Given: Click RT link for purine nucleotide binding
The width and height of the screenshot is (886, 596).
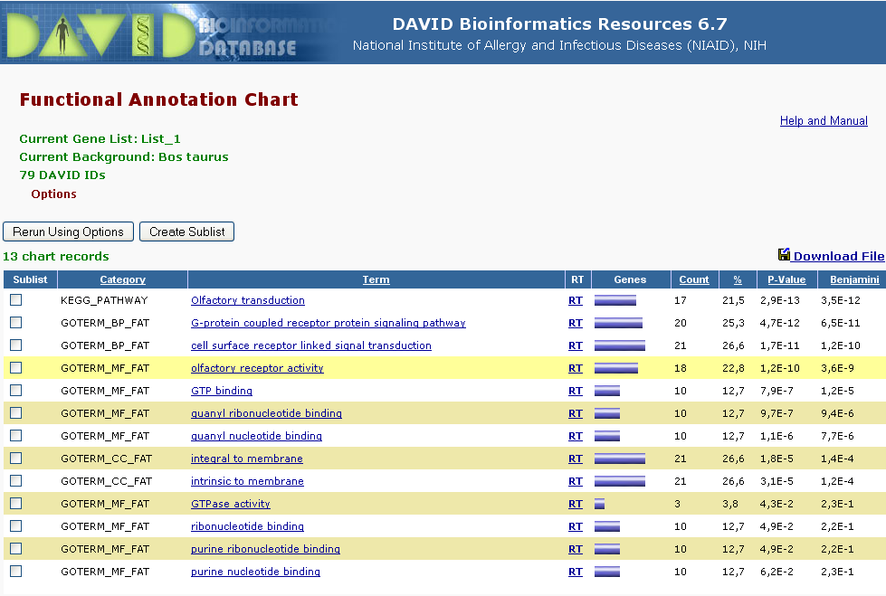Looking at the screenshot, I should (x=576, y=572).
